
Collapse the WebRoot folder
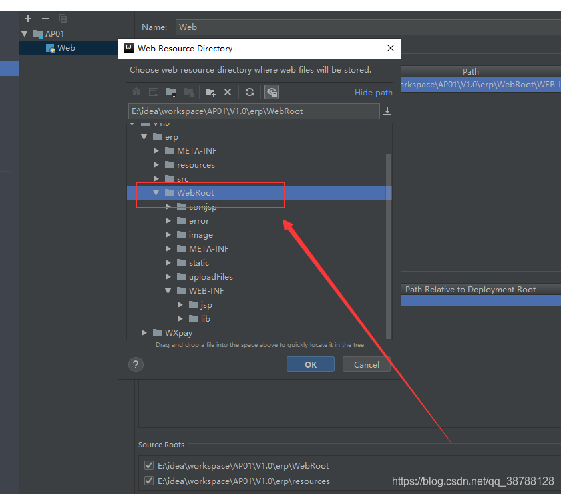[156, 193]
